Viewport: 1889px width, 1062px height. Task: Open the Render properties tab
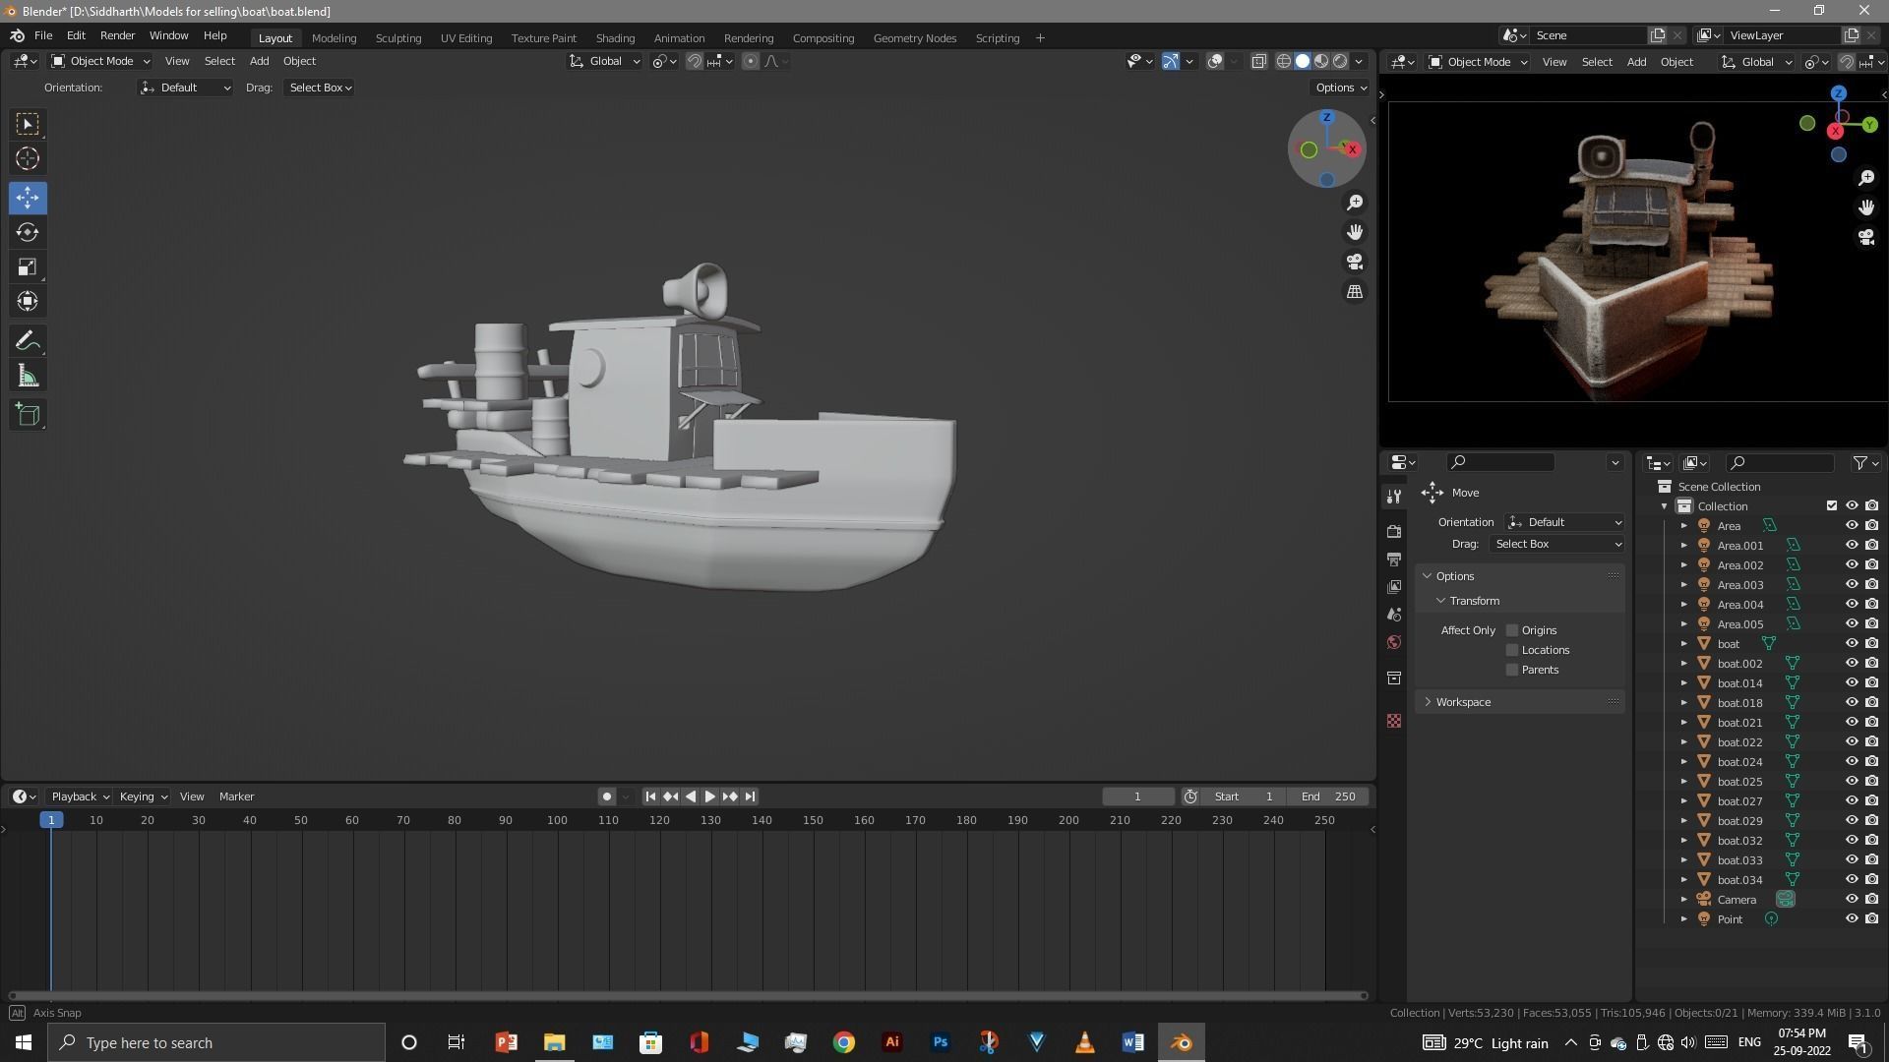click(x=1393, y=531)
